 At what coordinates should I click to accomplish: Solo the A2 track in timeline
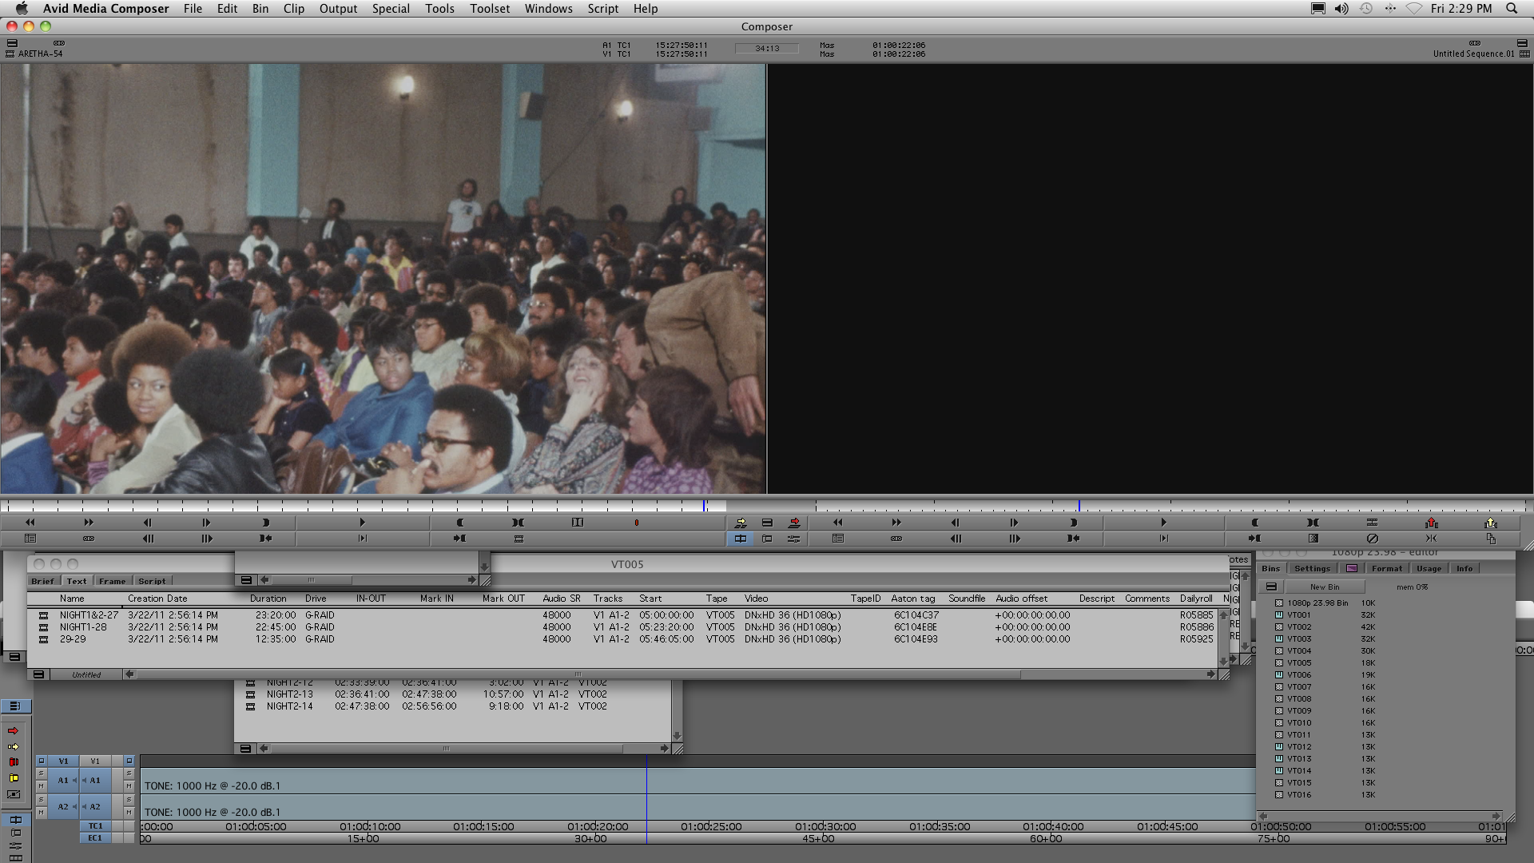(x=129, y=800)
